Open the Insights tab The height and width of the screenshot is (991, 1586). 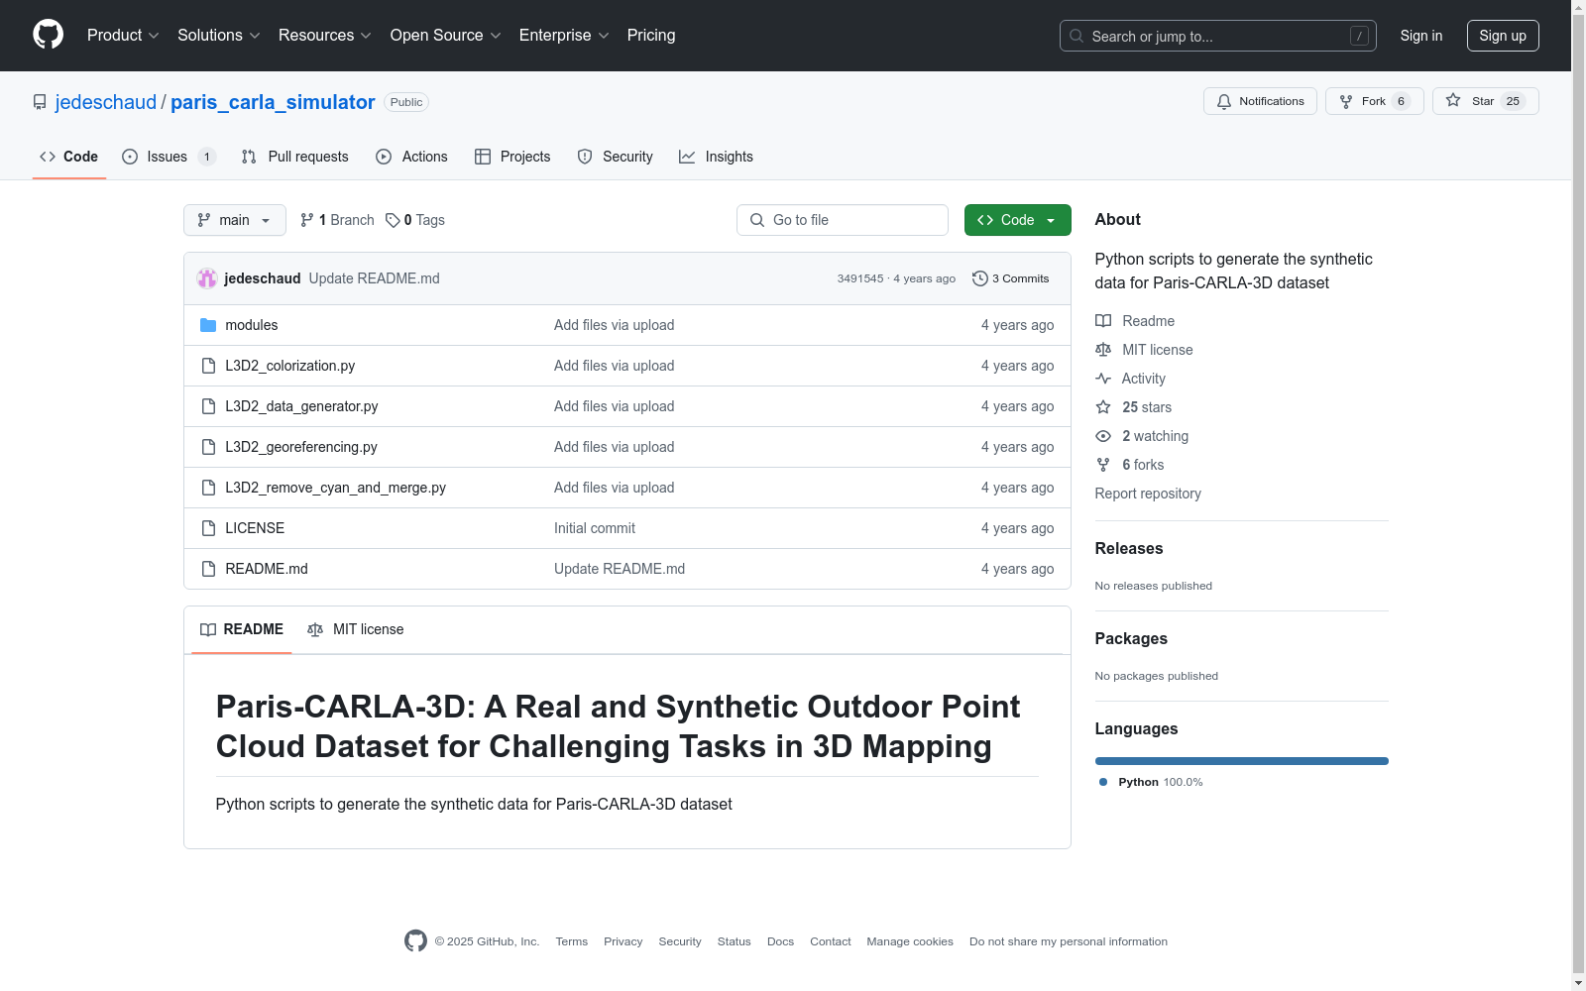point(717,157)
